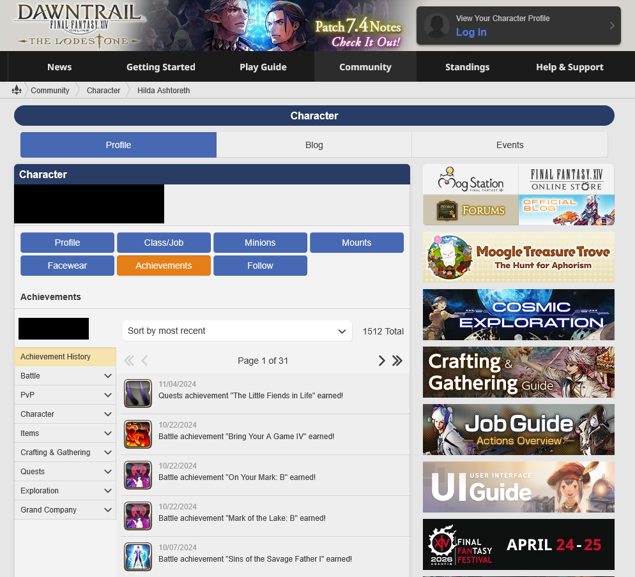Image resolution: width=635 pixels, height=577 pixels.
Task: Open the Forums banner
Action: tap(471, 210)
